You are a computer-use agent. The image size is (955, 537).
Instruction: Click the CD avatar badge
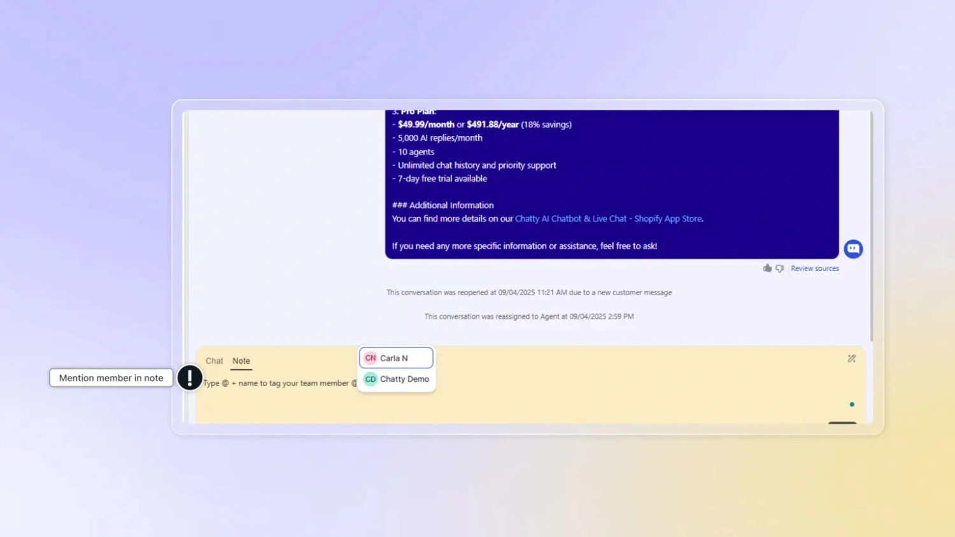(371, 379)
